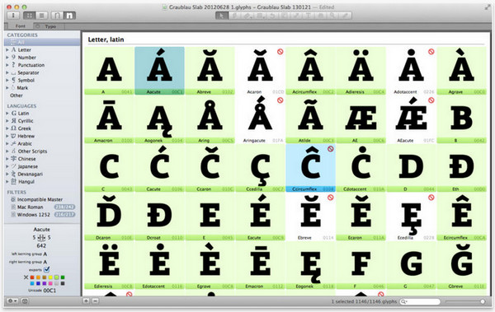The width and height of the screenshot is (495, 312).
Task: Choose the Zoom magnifier tool
Action: pos(332,16)
